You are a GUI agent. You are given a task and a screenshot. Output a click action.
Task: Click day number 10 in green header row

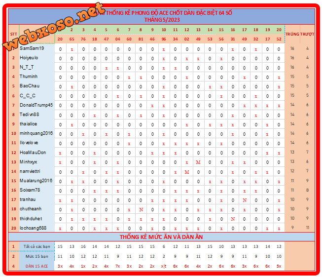point(164,30)
